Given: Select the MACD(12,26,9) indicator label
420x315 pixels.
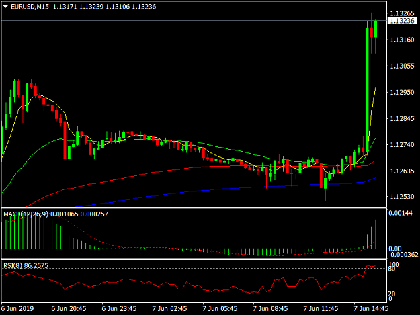Looking at the screenshot, I should coord(26,214).
